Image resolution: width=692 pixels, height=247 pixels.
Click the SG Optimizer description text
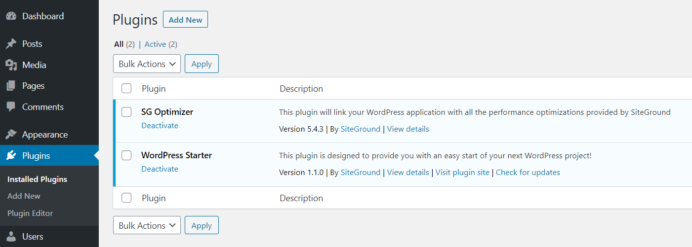click(x=475, y=112)
